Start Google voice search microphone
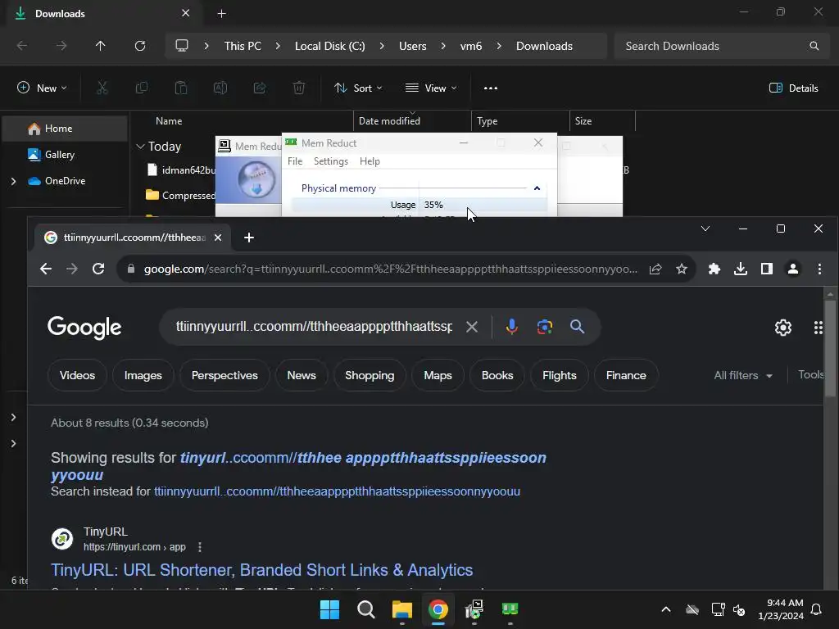This screenshot has height=629, width=839. coord(511,326)
